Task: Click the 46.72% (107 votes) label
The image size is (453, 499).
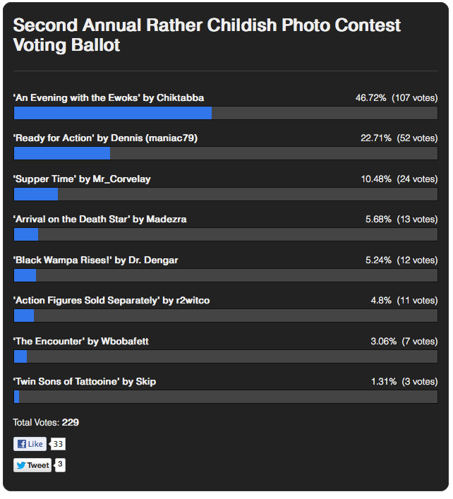Action: click(x=397, y=97)
